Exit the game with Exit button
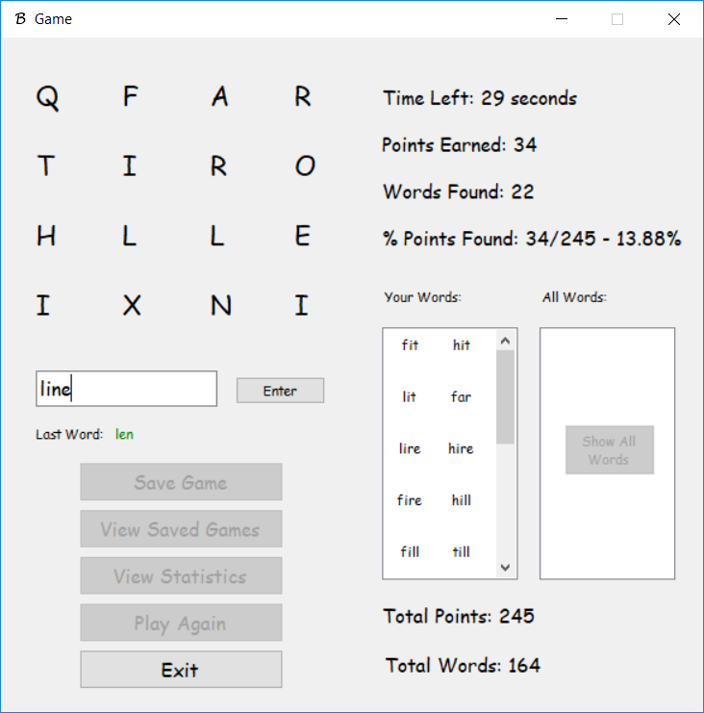The width and height of the screenshot is (704, 713). pos(181,670)
